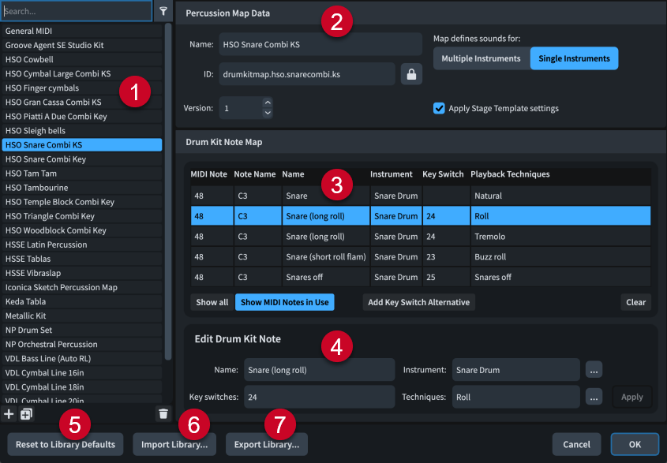Select HSO Piatti A Due Combi Key

click(81, 117)
